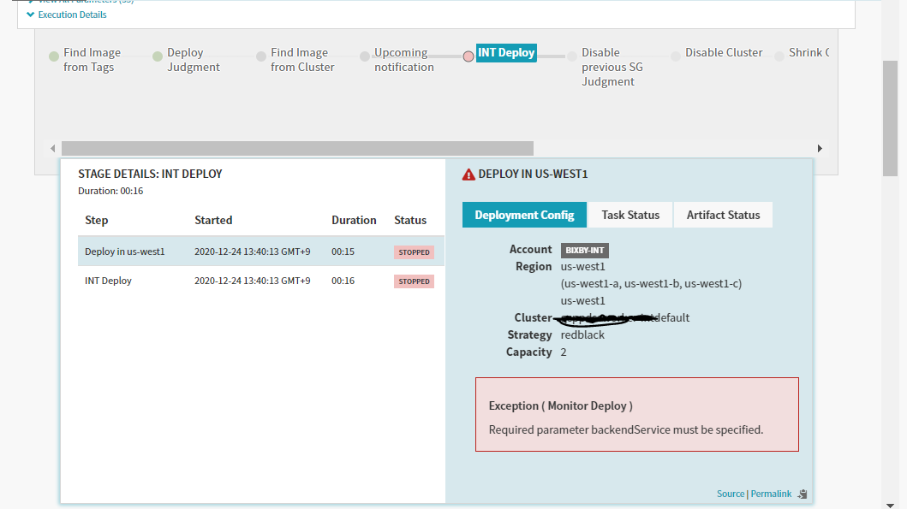
Task: Click the Exception ( Monitor Deploy ) heading
Action: [560, 405]
